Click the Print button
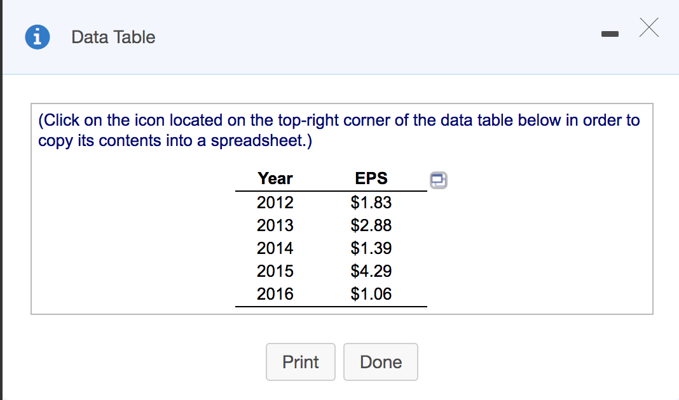The width and height of the screenshot is (679, 400). click(300, 361)
